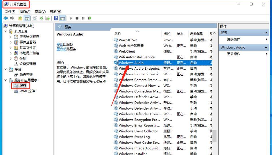Click the Up one level folder icon
This screenshot has height=155, width=272.
point(20,18)
